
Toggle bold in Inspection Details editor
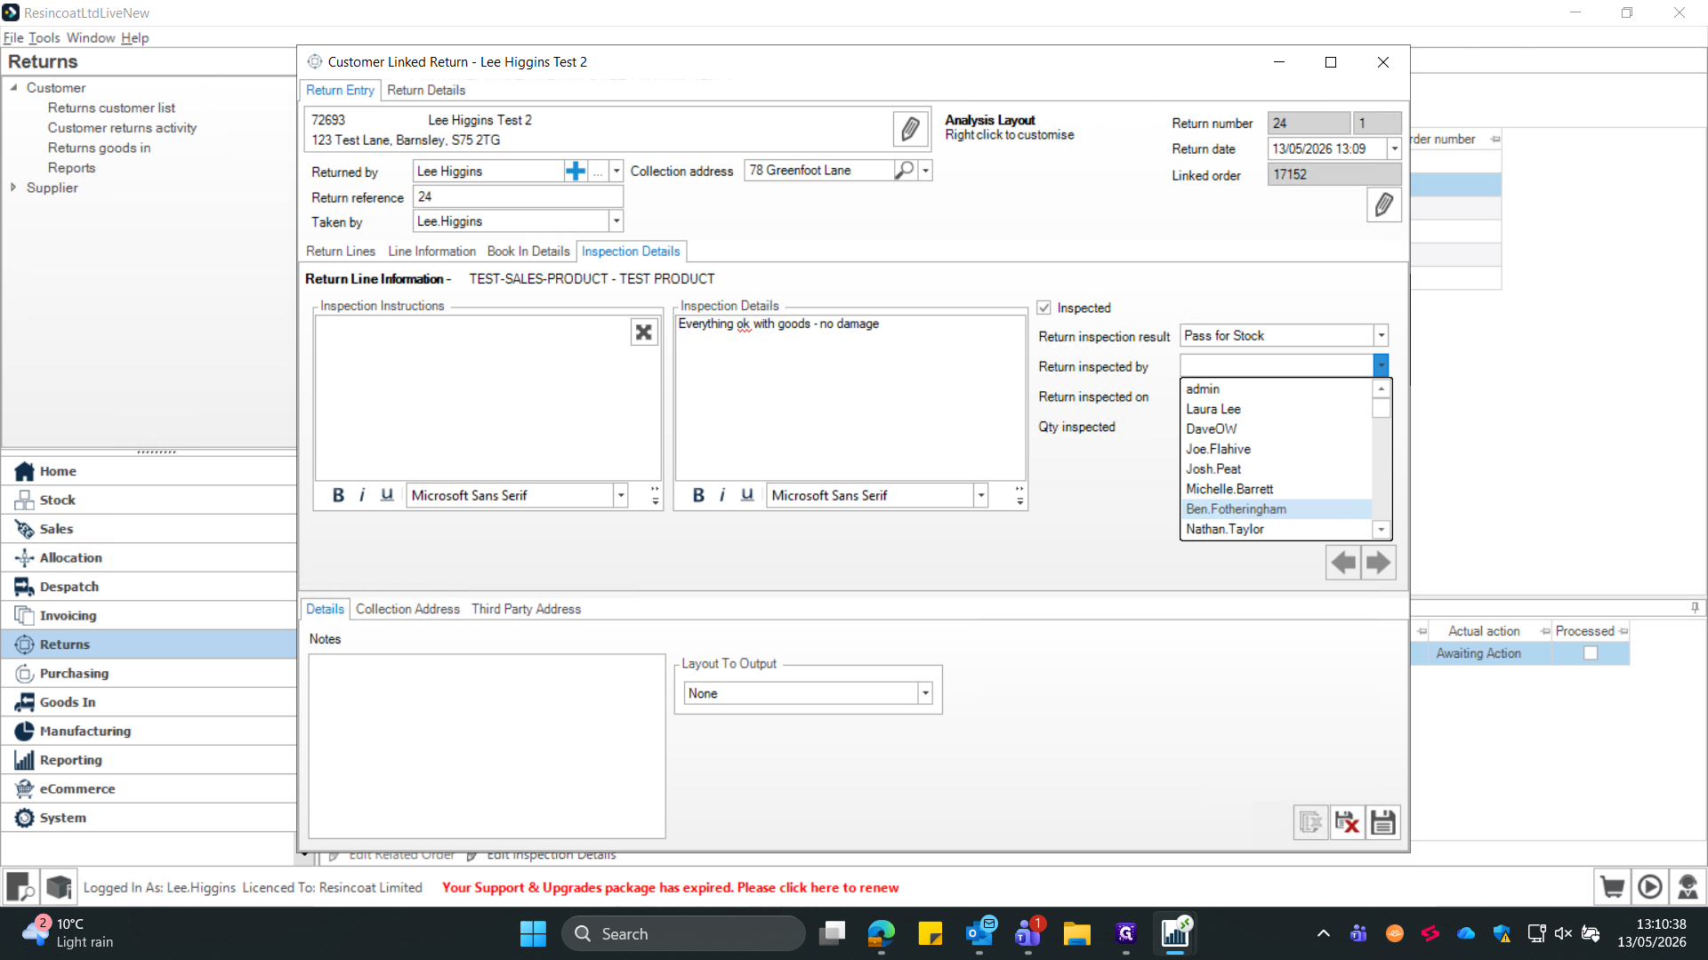(698, 495)
